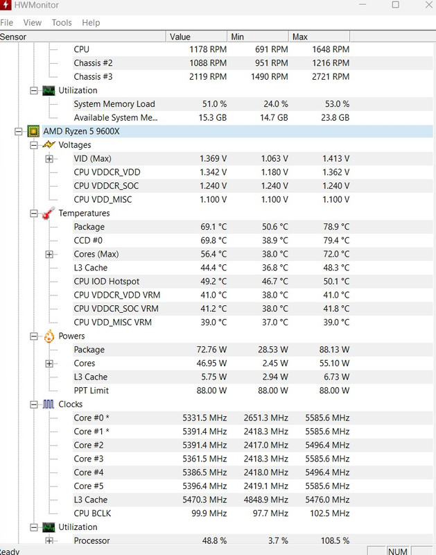
Task: Click the AMD Ryzen 5 9600X processor icon
Action: [33, 131]
